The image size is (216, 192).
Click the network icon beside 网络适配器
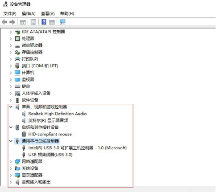coord(17,162)
